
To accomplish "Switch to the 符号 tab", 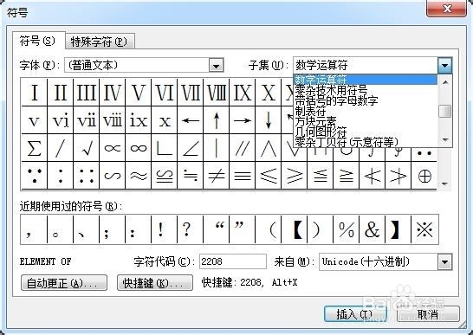I will (39, 41).
